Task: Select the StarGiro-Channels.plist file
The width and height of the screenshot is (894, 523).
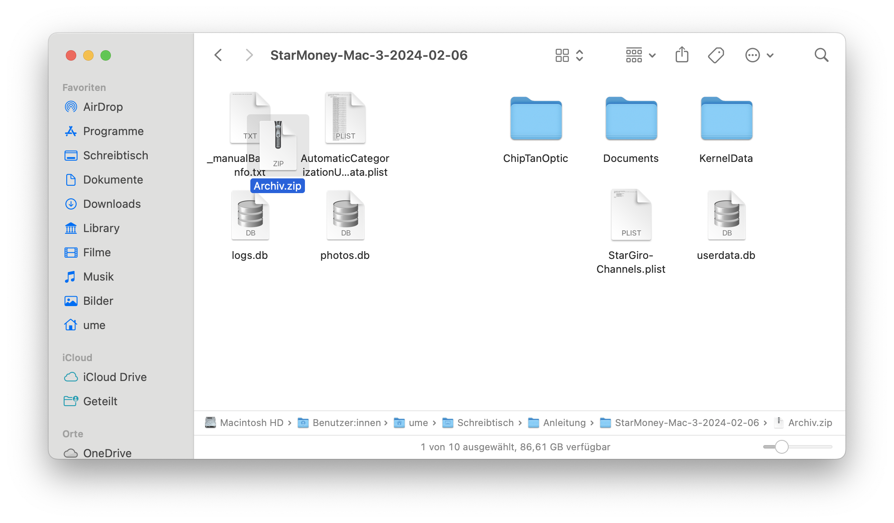Action: pos(631,215)
